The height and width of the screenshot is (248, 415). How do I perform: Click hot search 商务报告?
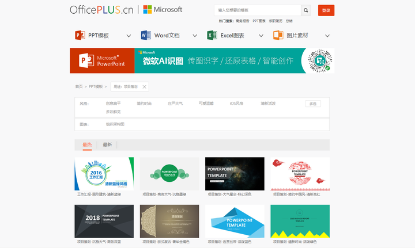(243, 21)
